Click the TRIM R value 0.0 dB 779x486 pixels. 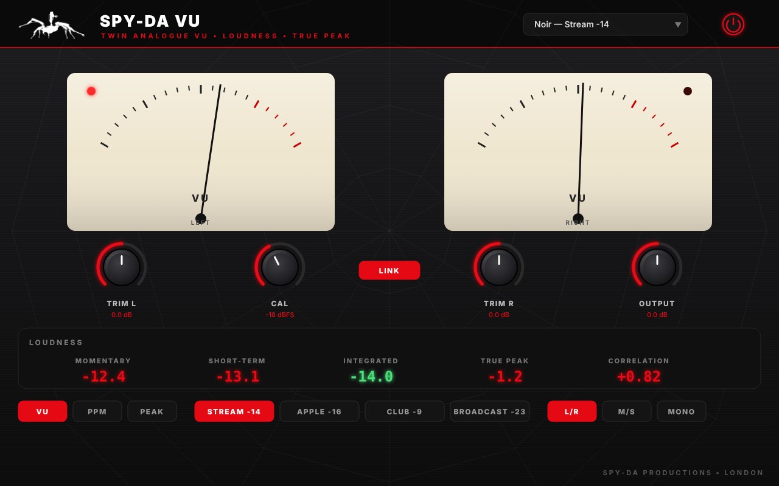tap(499, 315)
